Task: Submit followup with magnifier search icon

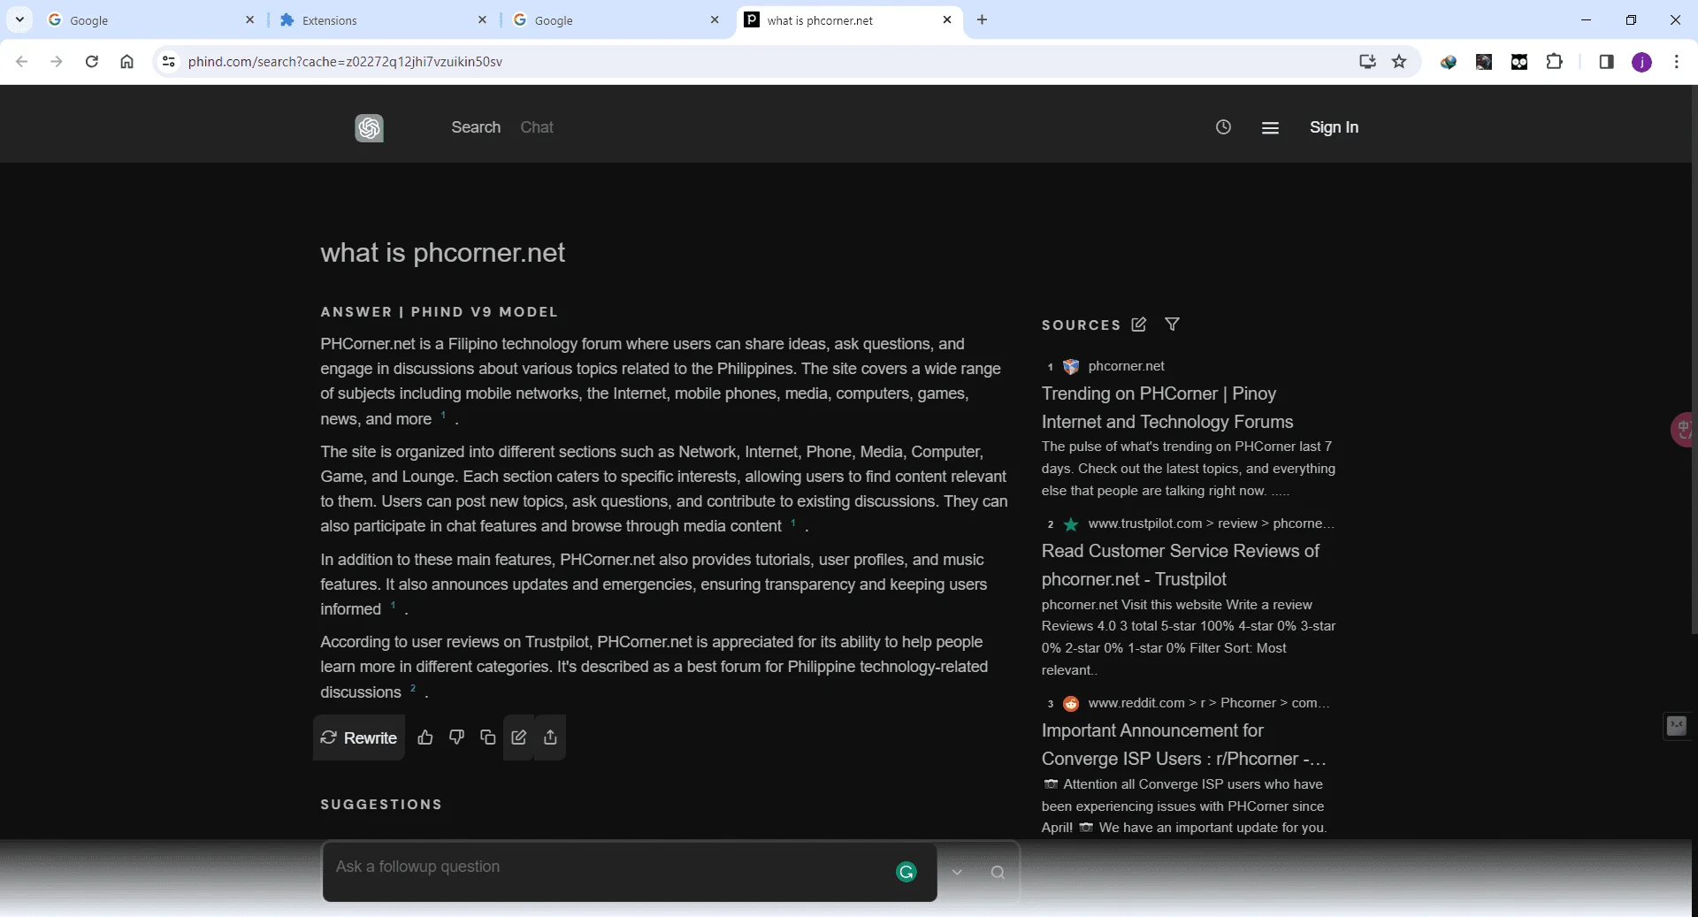Action: [x=998, y=873]
